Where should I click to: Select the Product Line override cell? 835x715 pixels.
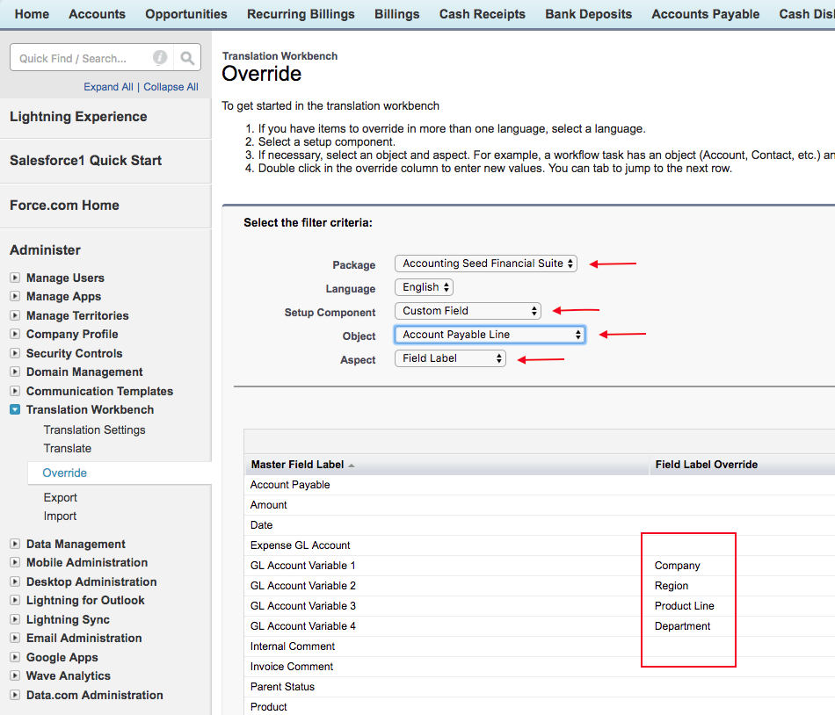[685, 606]
